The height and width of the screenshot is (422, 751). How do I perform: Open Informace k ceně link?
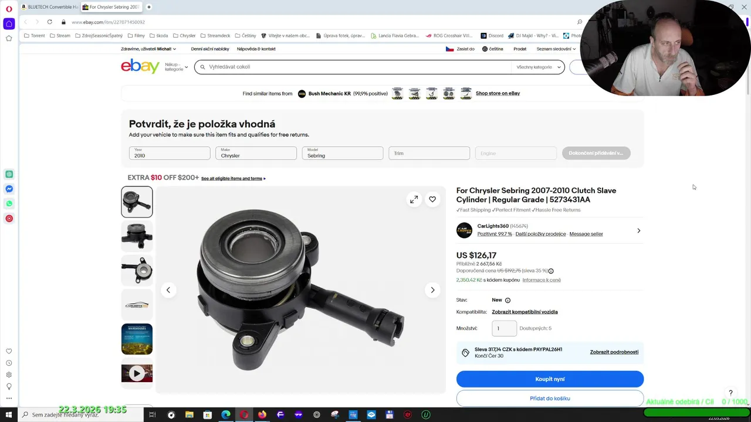click(542, 280)
